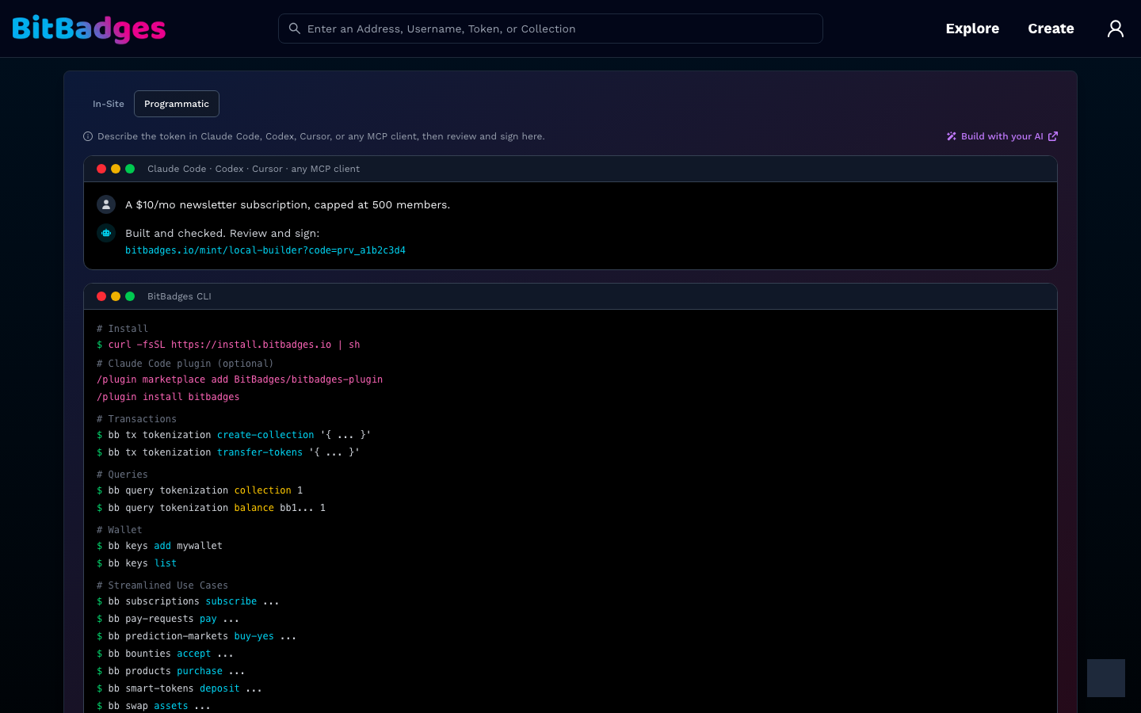Click the robot assistant icon beside Built and checked

[x=106, y=233]
